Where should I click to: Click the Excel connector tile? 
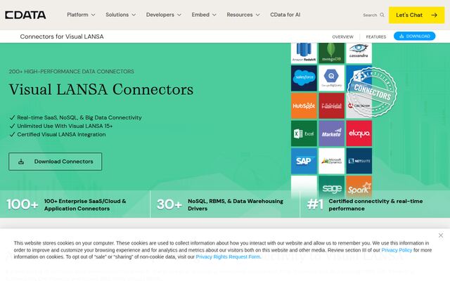304,133
